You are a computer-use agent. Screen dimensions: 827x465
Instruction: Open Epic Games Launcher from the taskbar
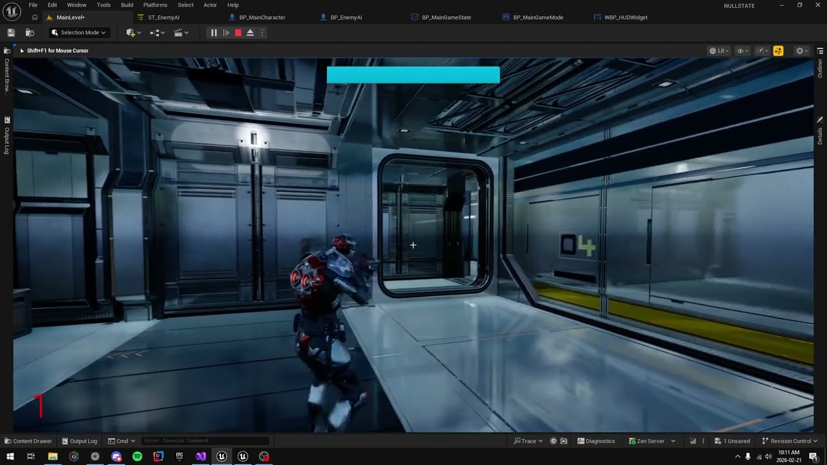pyautogui.click(x=180, y=457)
